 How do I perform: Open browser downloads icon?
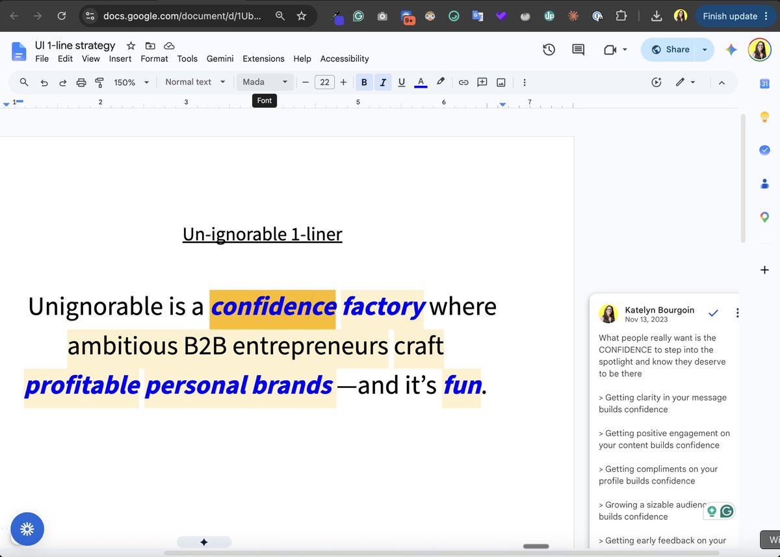(656, 16)
